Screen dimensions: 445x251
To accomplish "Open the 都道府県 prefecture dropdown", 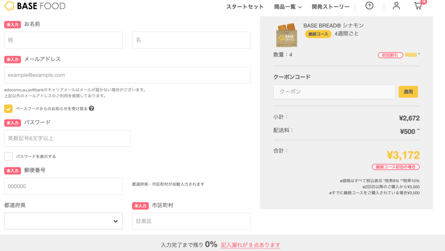I will click(63, 221).
